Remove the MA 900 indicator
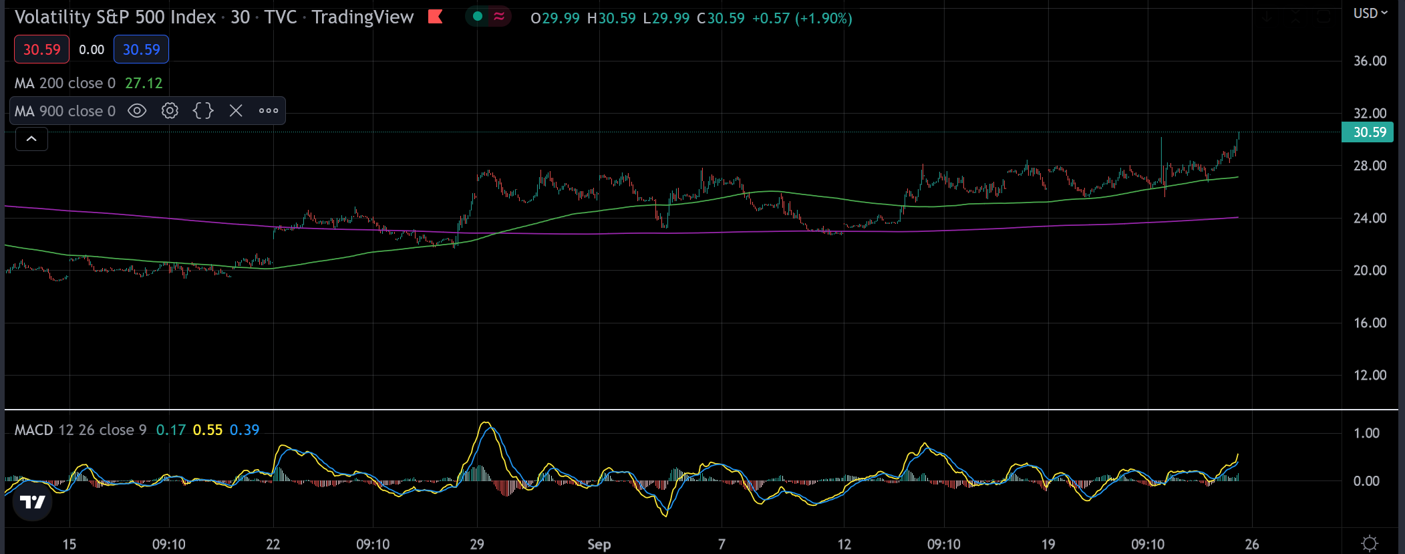The width and height of the screenshot is (1405, 554). click(236, 111)
